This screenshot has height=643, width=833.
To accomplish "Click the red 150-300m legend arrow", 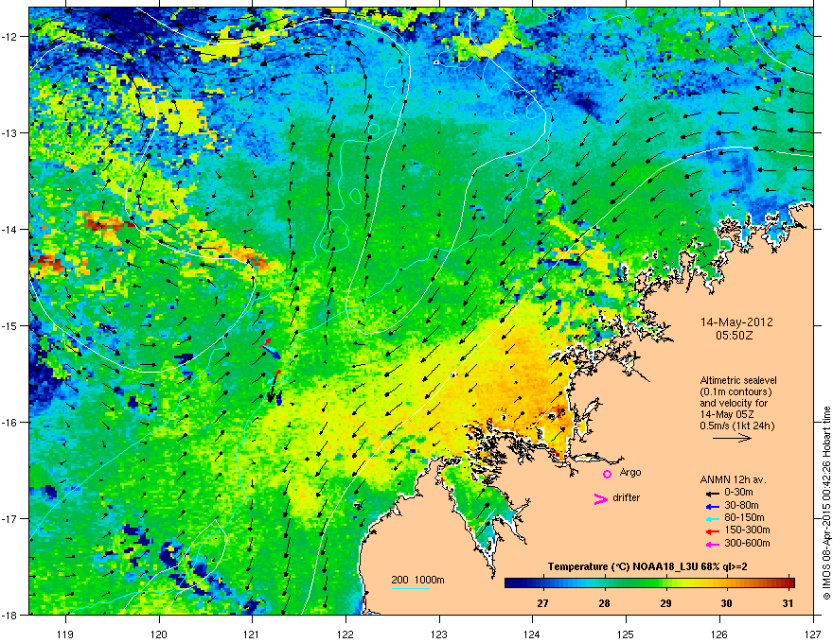I will coord(713,531).
